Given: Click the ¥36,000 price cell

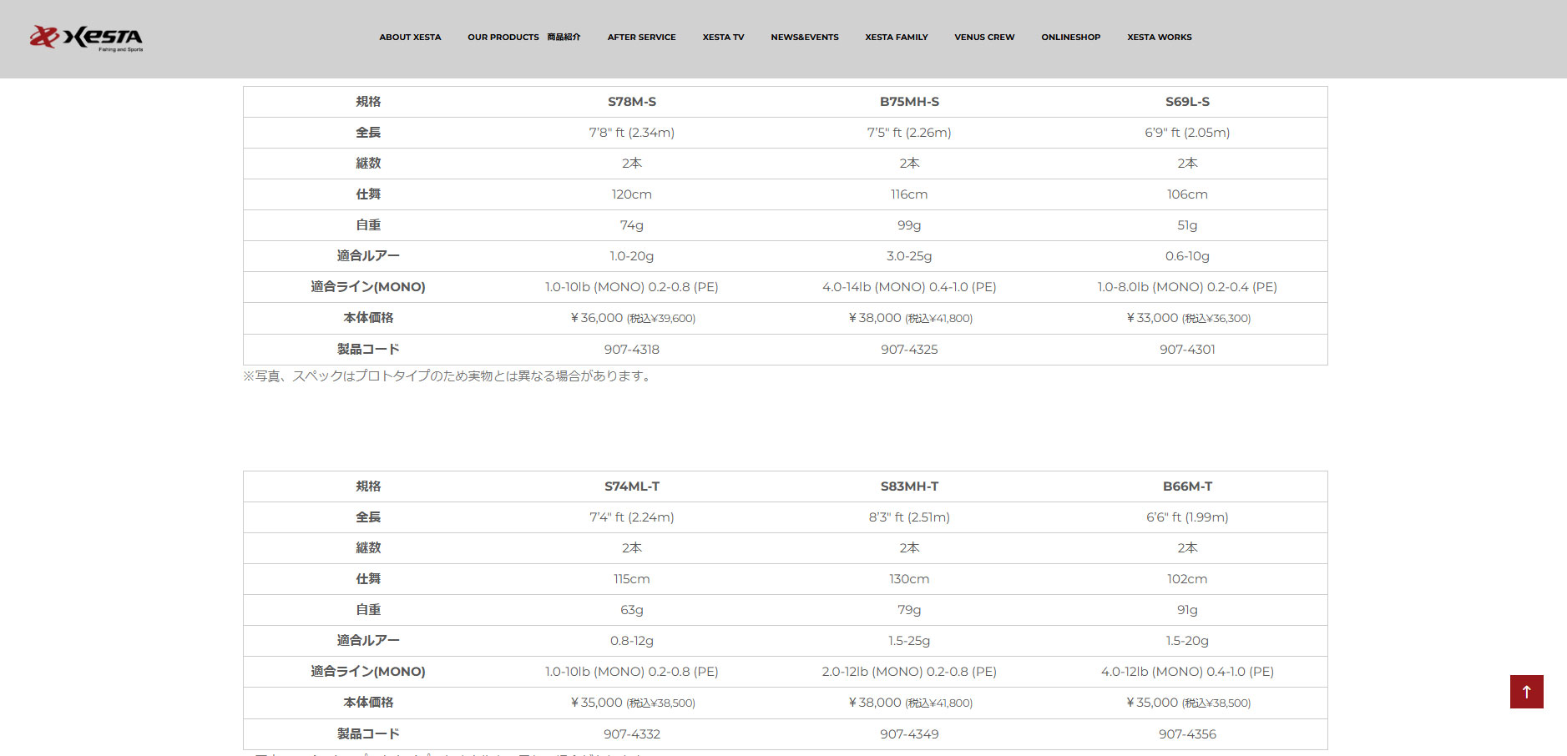Looking at the screenshot, I should coord(632,318).
